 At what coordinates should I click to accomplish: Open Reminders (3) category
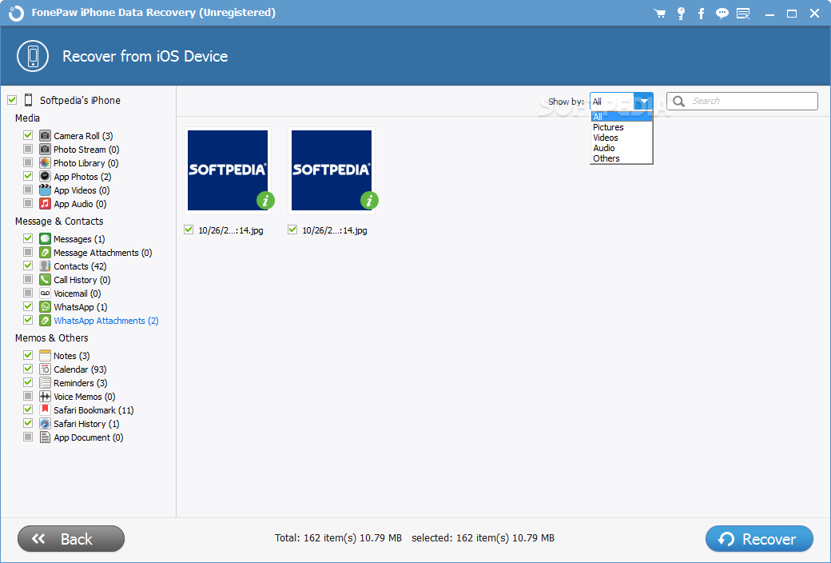pos(81,383)
